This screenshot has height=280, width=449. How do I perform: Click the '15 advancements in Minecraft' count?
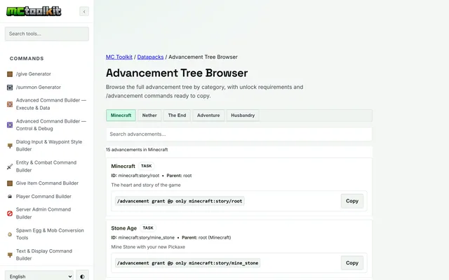tap(137, 150)
